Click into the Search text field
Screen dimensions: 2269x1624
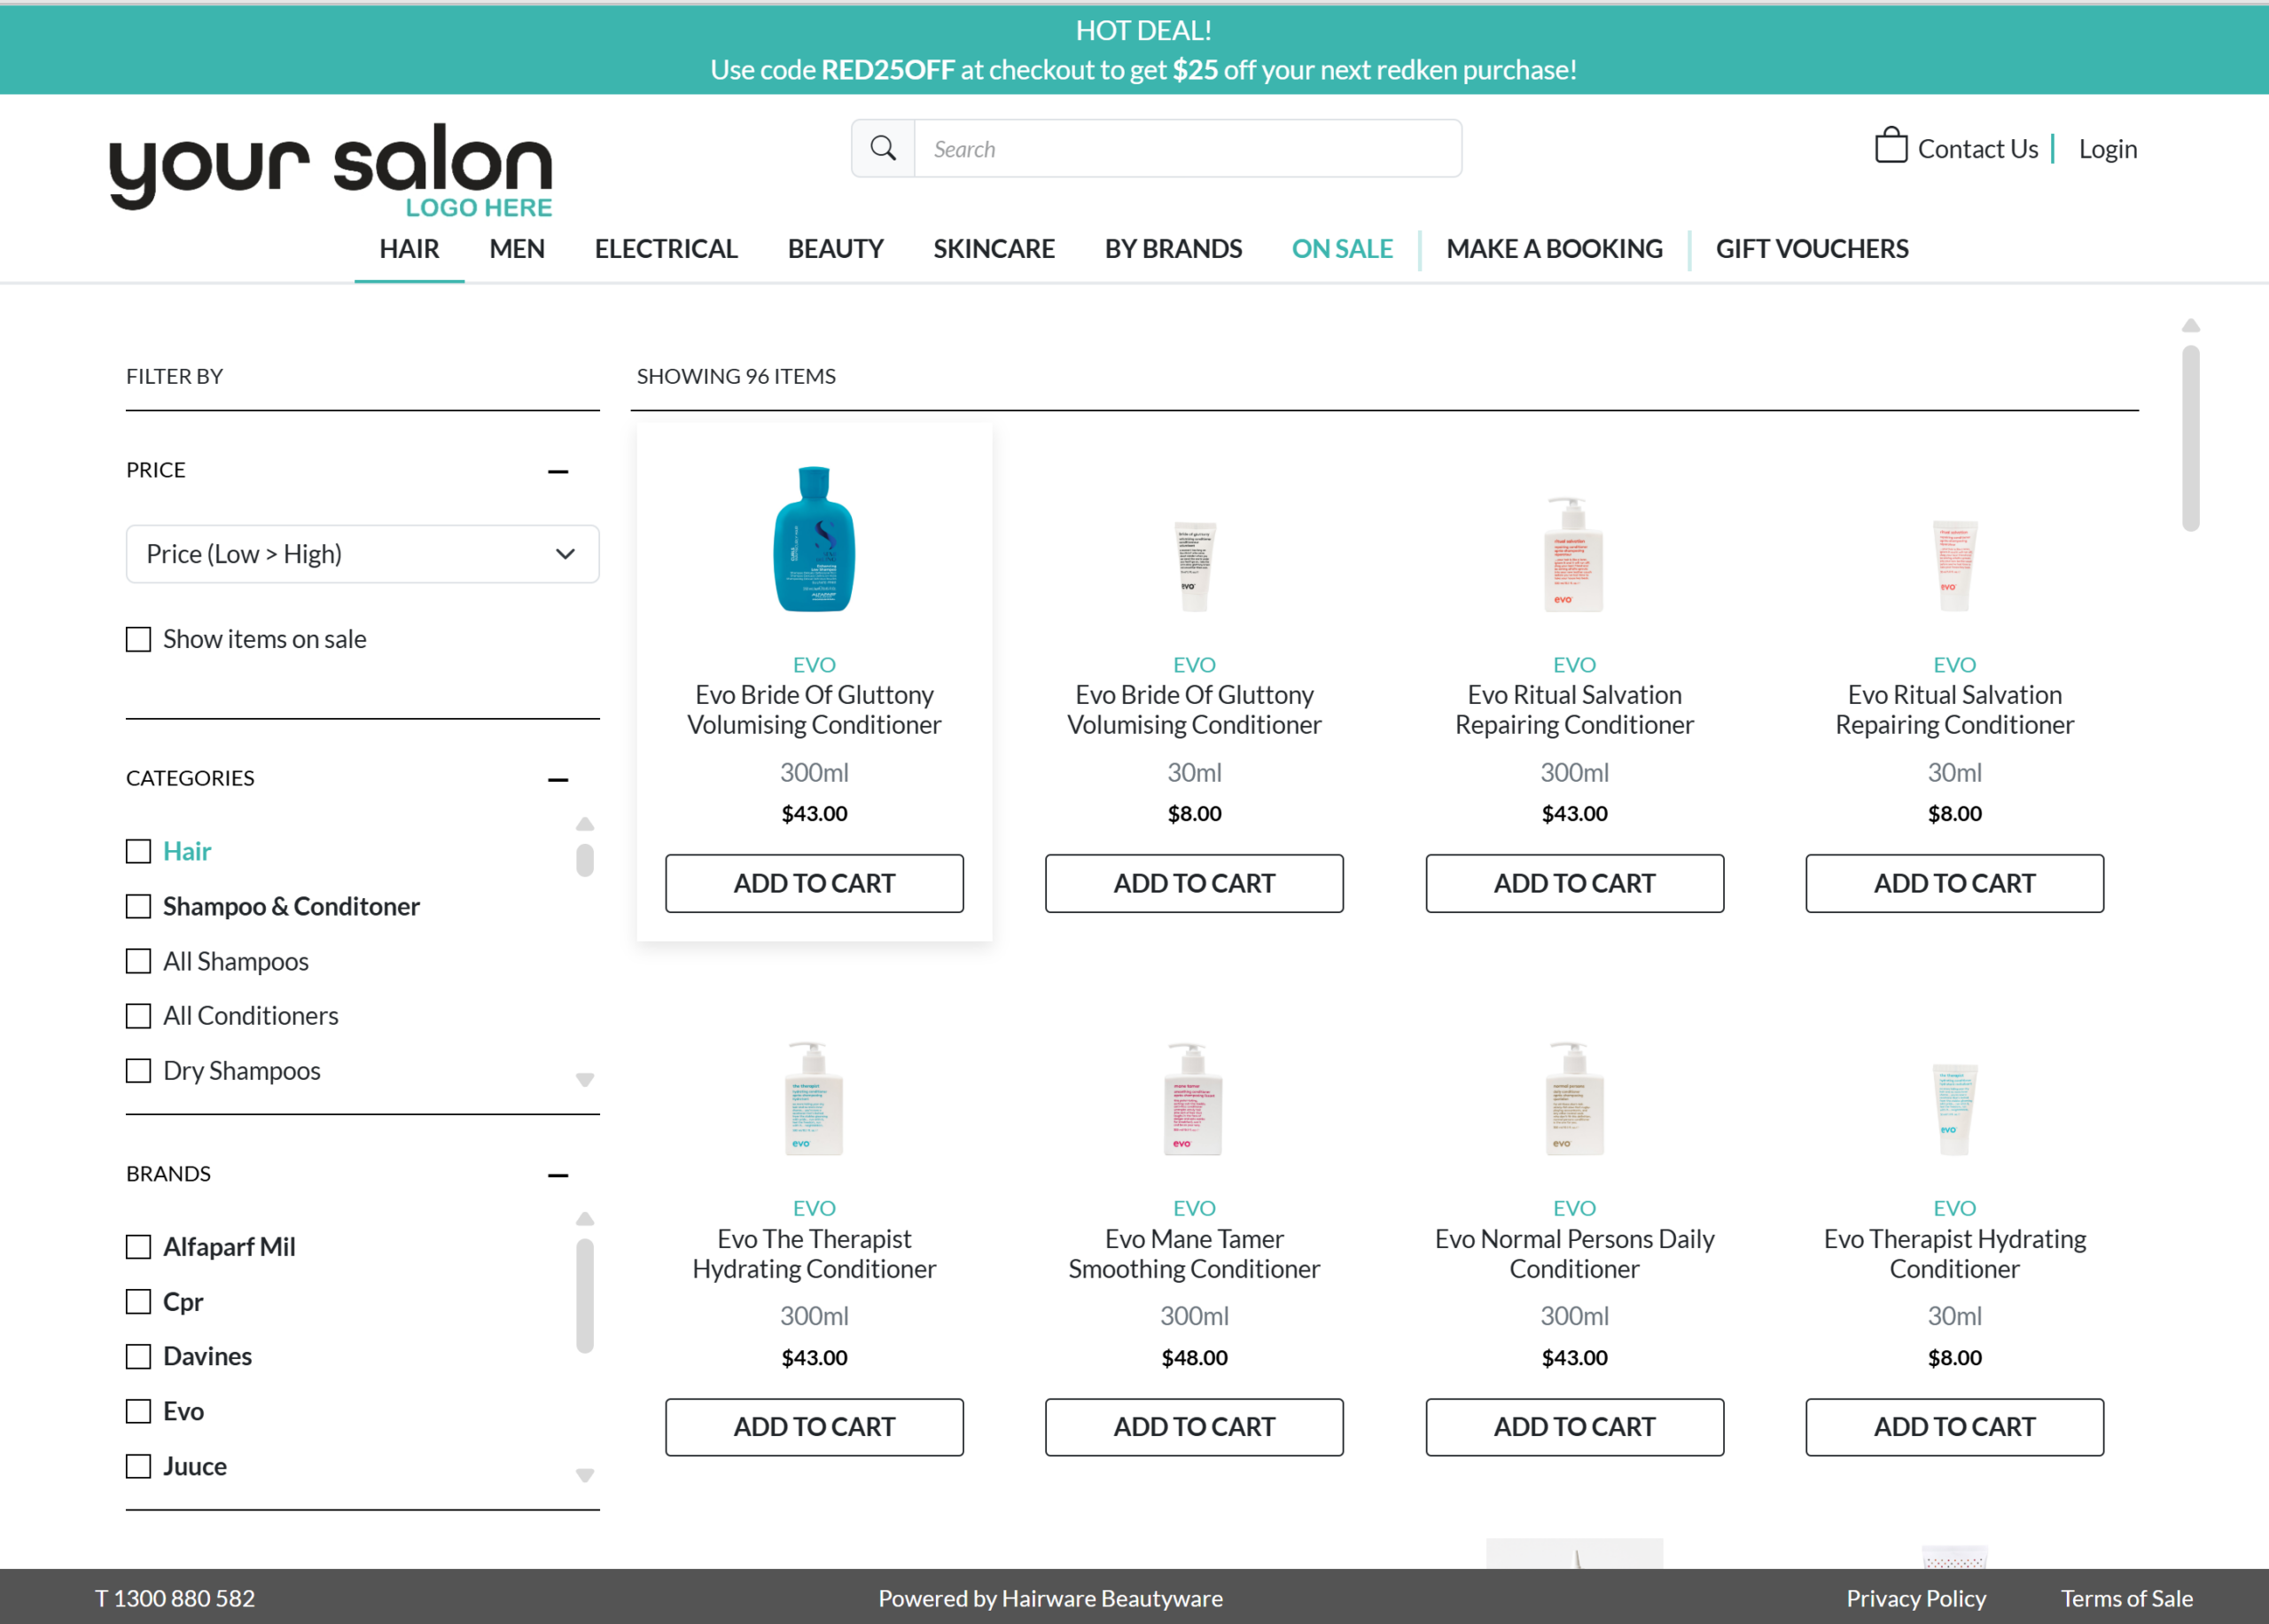pyautogui.click(x=1187, y=149)
